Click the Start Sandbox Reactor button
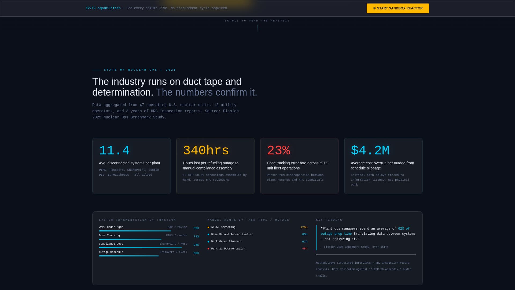This screenshot has width=515, height=290. 398,8
